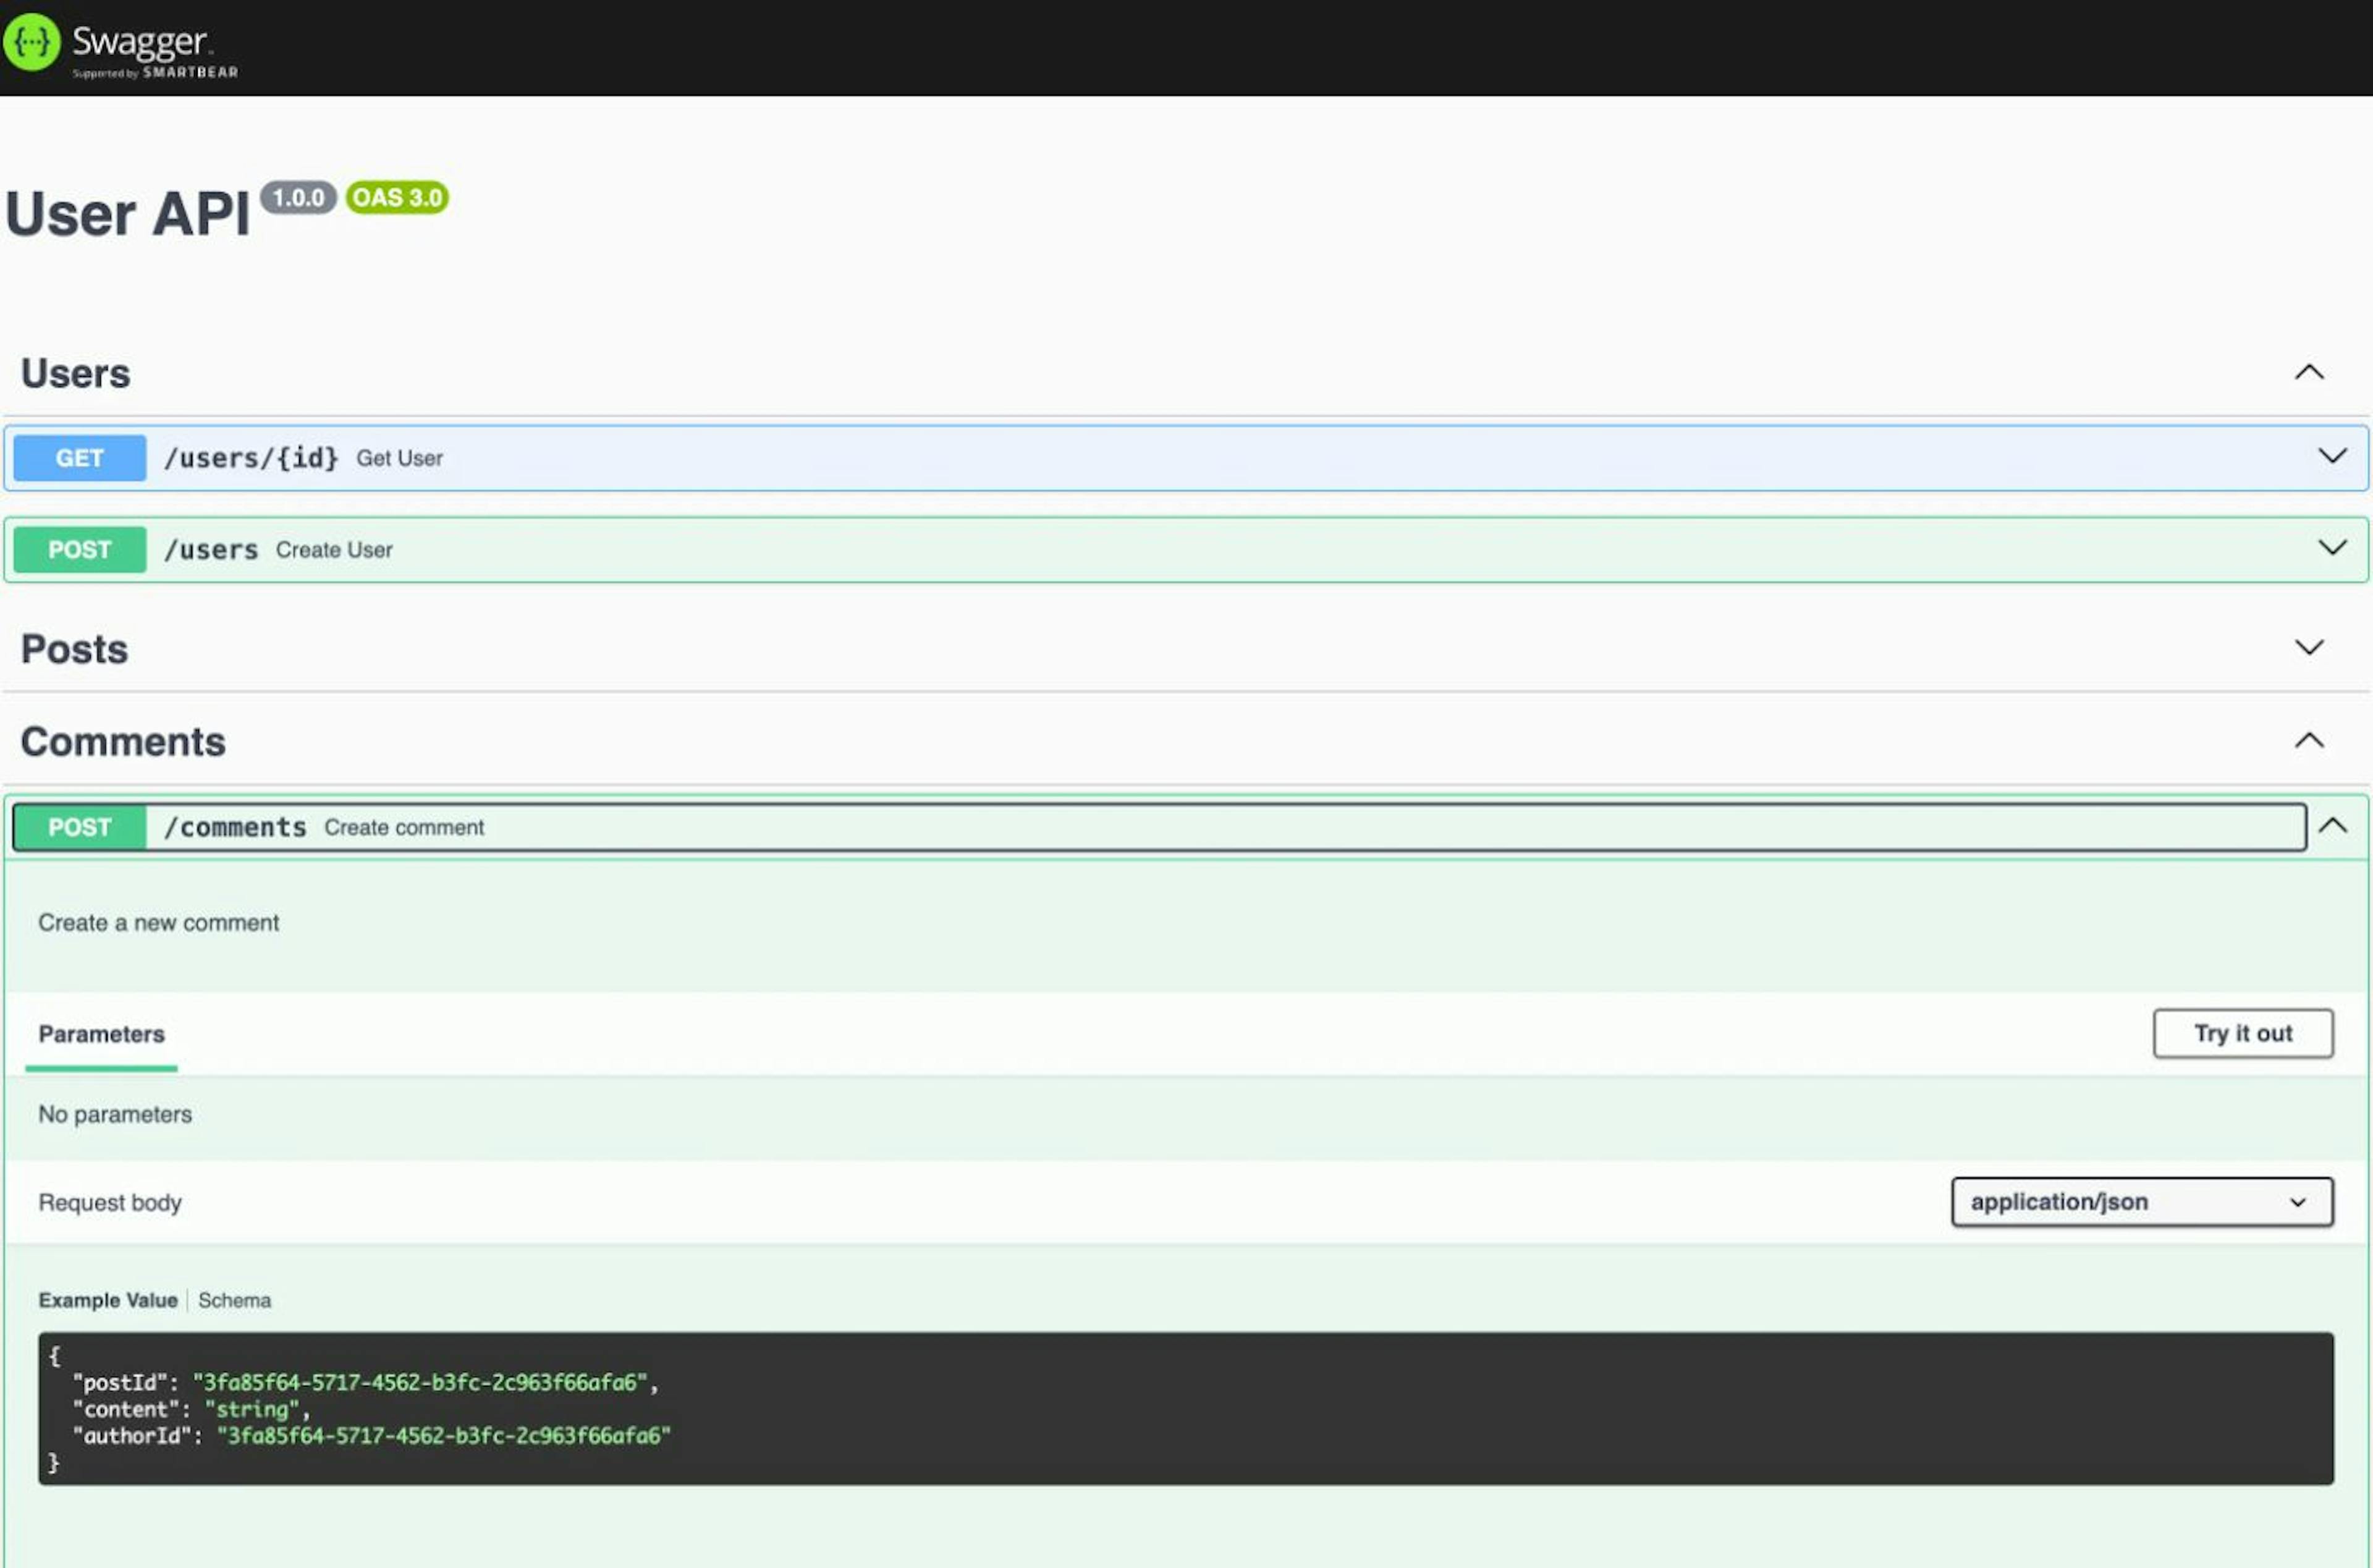
Task: Select the Example Value tab
Action: coord(108,1300)
